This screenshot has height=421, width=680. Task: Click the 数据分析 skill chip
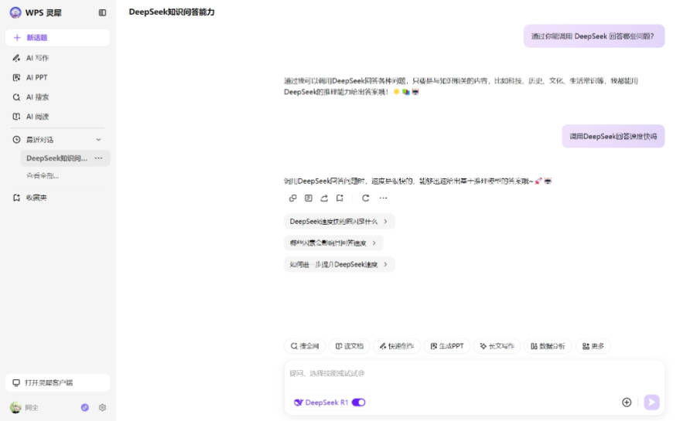click(x=548, y=346)
